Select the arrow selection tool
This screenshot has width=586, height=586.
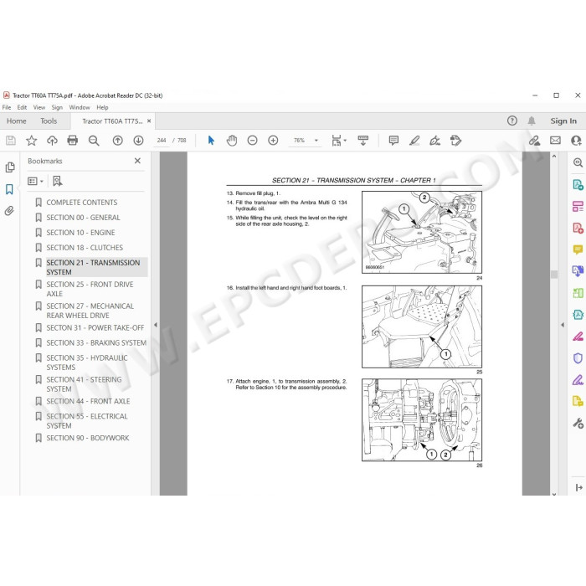[x=211, y=141]
